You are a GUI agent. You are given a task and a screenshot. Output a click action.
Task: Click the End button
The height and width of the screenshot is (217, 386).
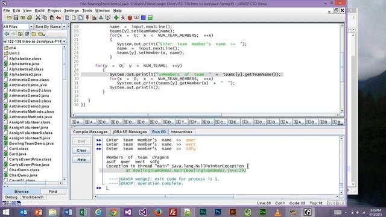[81, 141]
